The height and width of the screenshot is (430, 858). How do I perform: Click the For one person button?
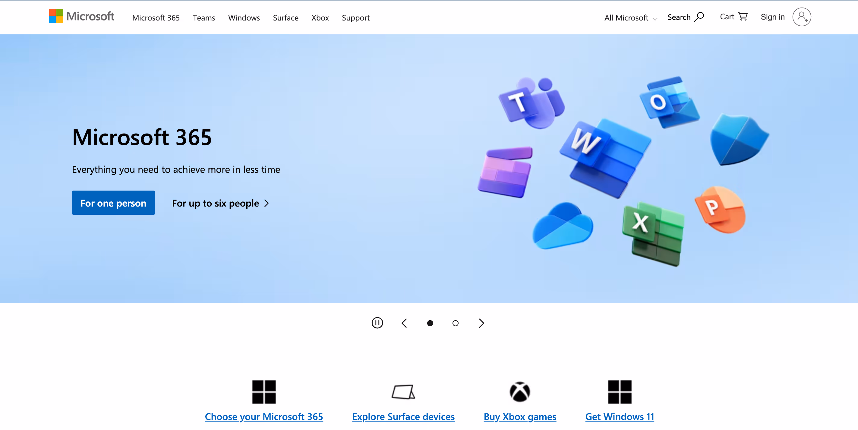pos(113,203)
